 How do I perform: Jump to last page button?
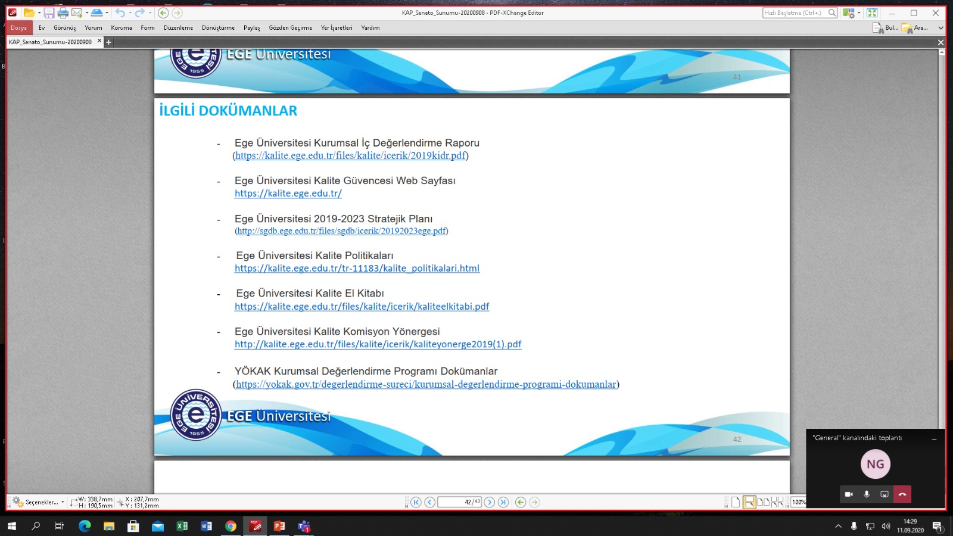point(503,502)
